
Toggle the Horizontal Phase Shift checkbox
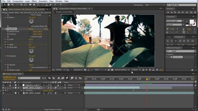30,26
